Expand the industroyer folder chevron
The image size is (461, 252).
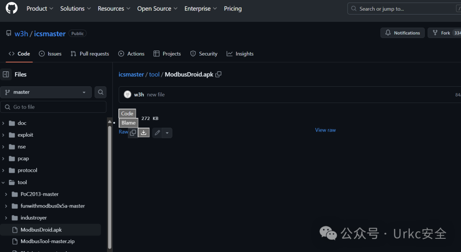point(6,217)
